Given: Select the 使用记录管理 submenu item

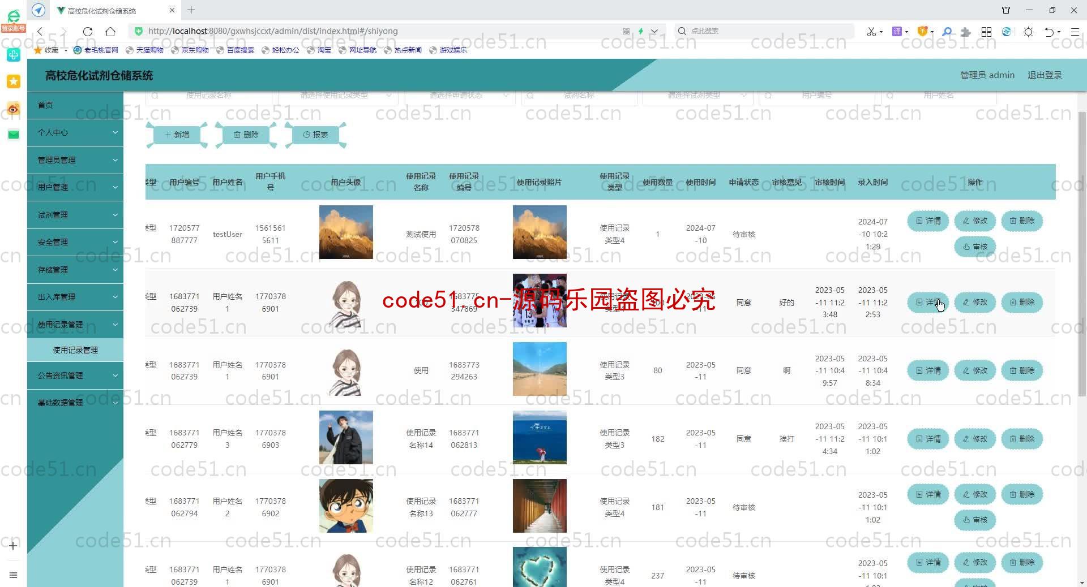Looking at the screenshot, I should [x=75, y=350].
